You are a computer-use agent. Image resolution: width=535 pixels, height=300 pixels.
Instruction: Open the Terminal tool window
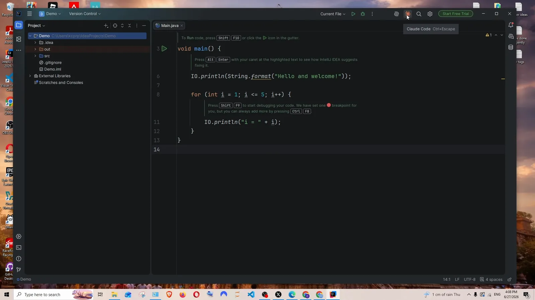tap(19, 248)
